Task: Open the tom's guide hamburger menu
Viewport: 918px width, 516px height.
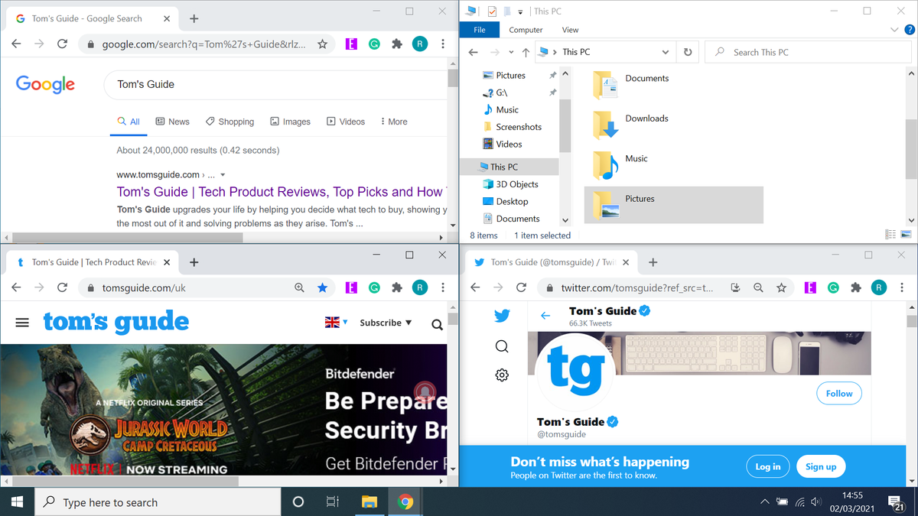Action: coord(22,322)
